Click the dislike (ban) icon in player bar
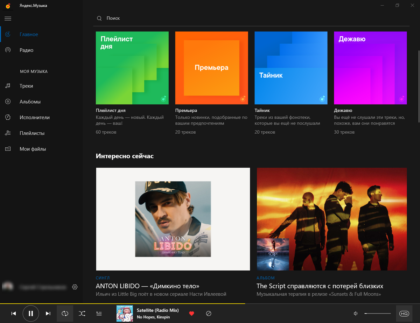The image size is (420, 323). [209, 314]
